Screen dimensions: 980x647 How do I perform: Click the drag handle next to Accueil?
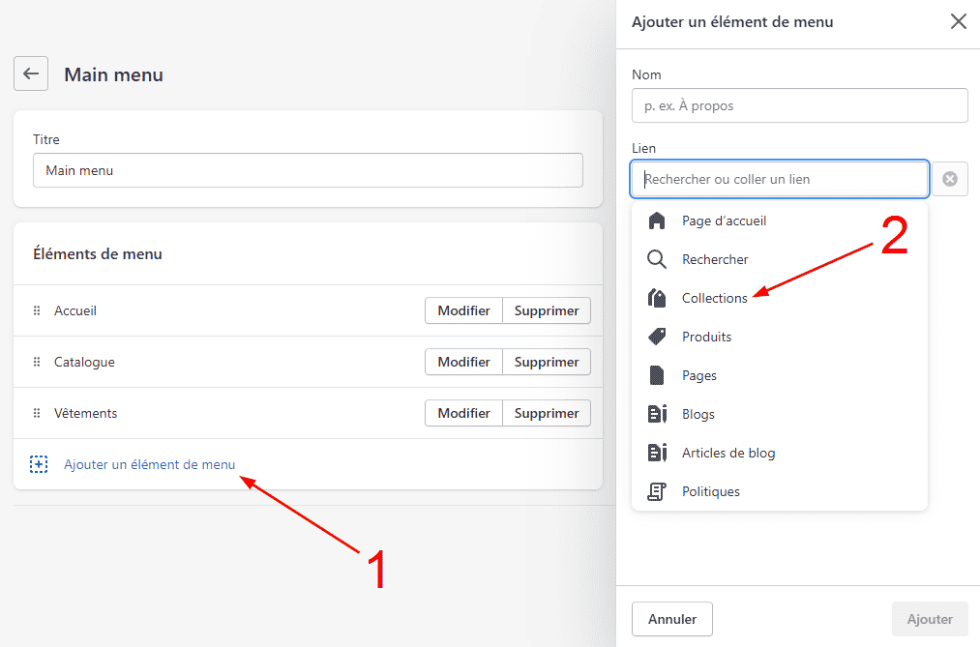37,310
